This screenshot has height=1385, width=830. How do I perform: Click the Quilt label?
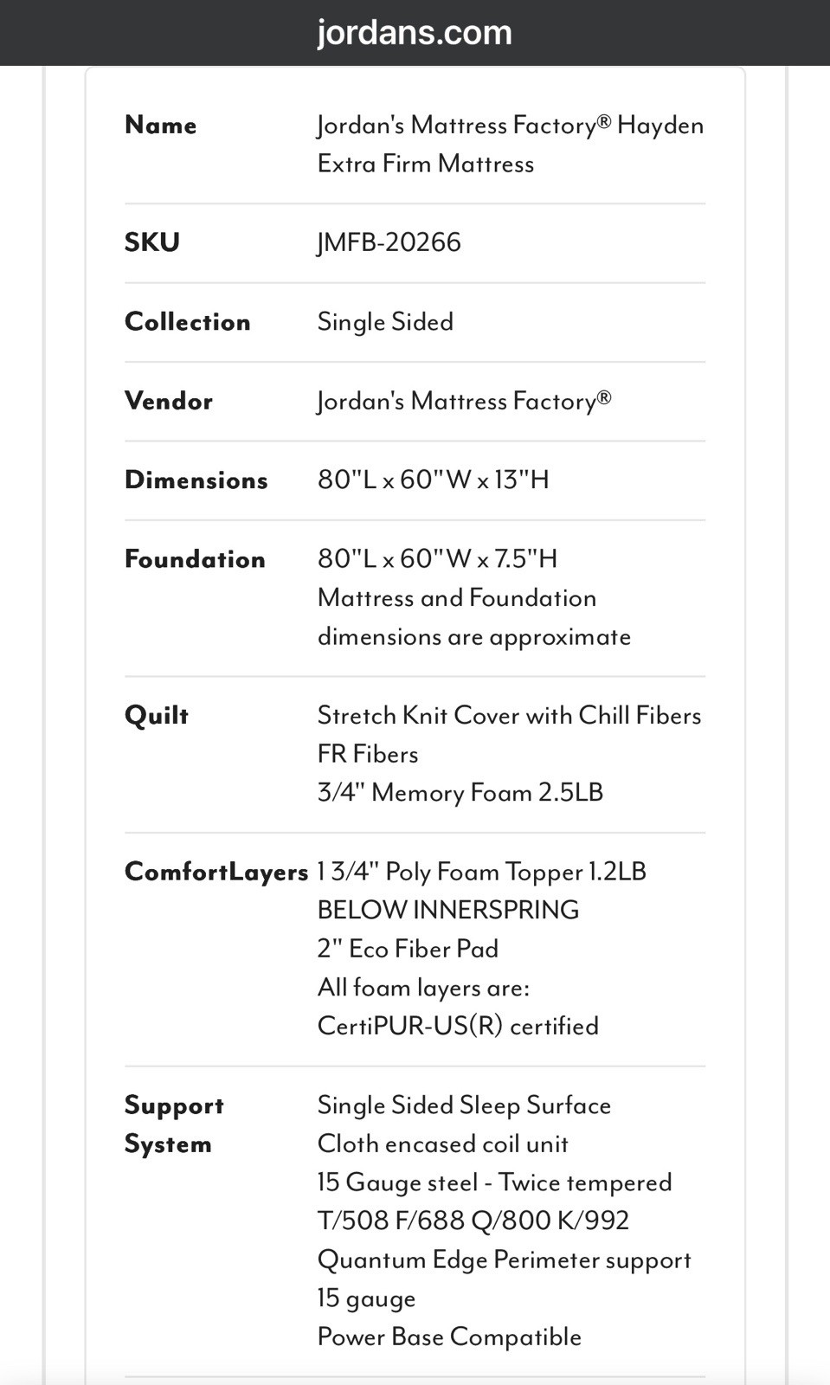click(156, 715)
